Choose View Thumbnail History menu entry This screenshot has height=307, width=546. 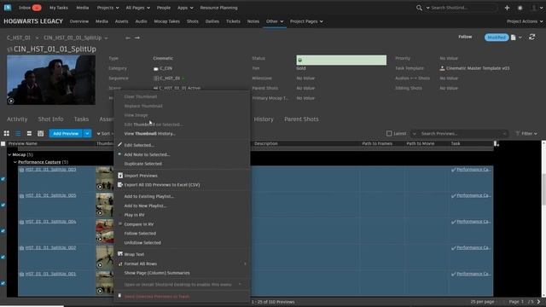click(150, 134)
